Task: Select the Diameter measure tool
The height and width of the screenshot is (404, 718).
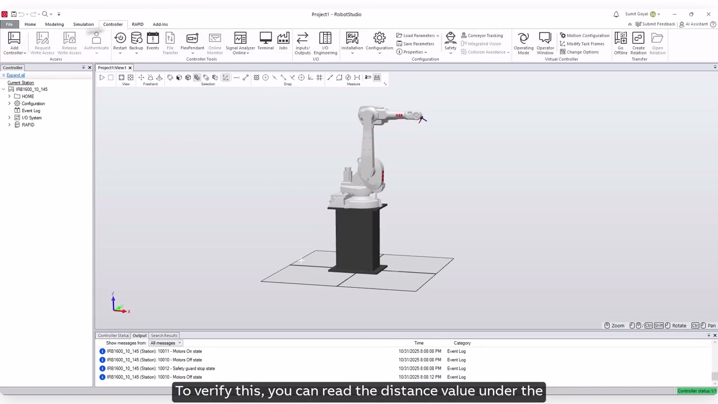Action: point(348,77)
